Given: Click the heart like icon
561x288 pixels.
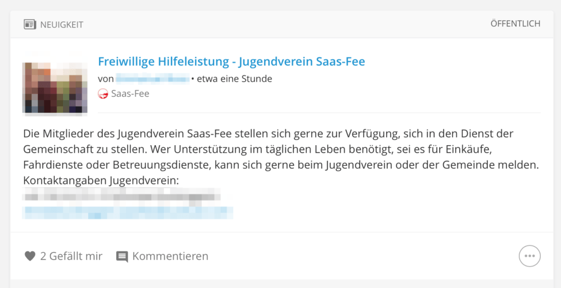Looking at the screenshot, I should (30, 256).
